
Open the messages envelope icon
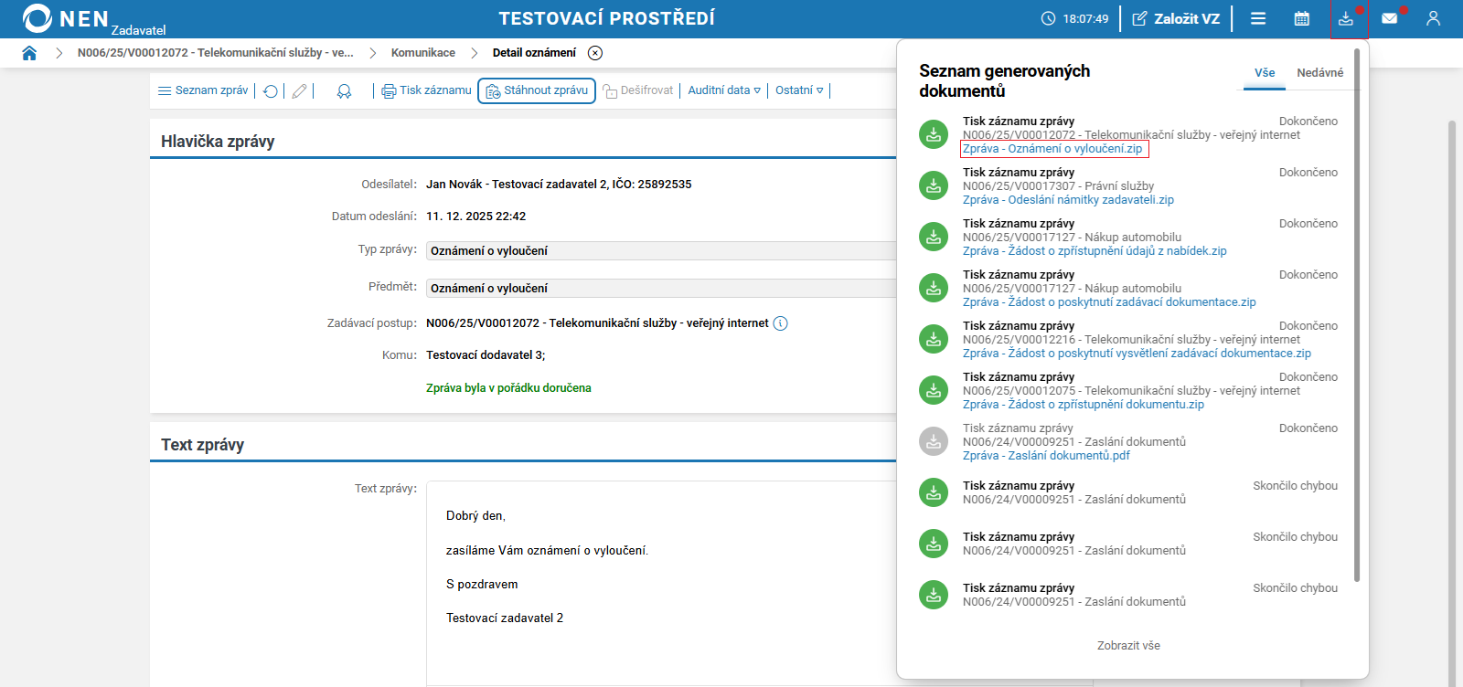point(1390,18)
